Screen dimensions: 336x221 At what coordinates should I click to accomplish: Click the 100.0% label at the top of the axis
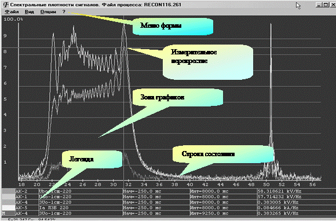tap(13, 19)
